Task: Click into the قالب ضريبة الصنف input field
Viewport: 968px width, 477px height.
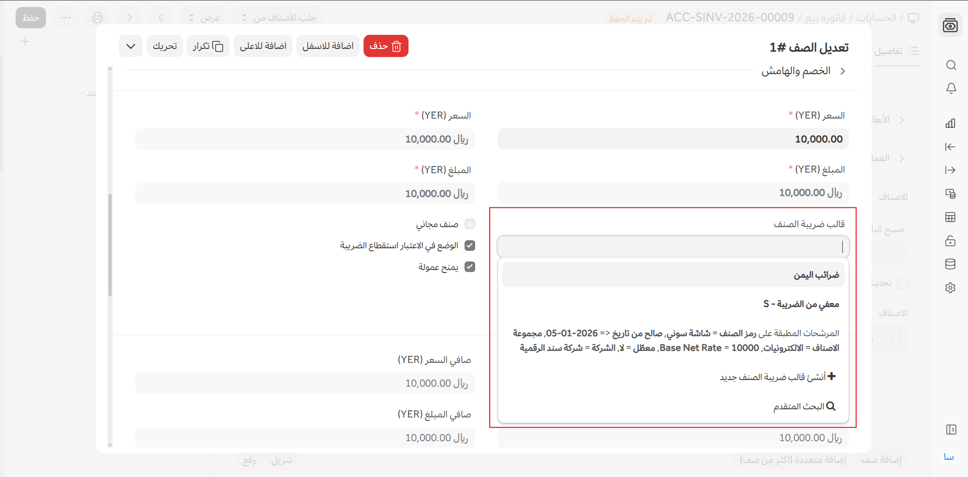Action: click(673, 247)
